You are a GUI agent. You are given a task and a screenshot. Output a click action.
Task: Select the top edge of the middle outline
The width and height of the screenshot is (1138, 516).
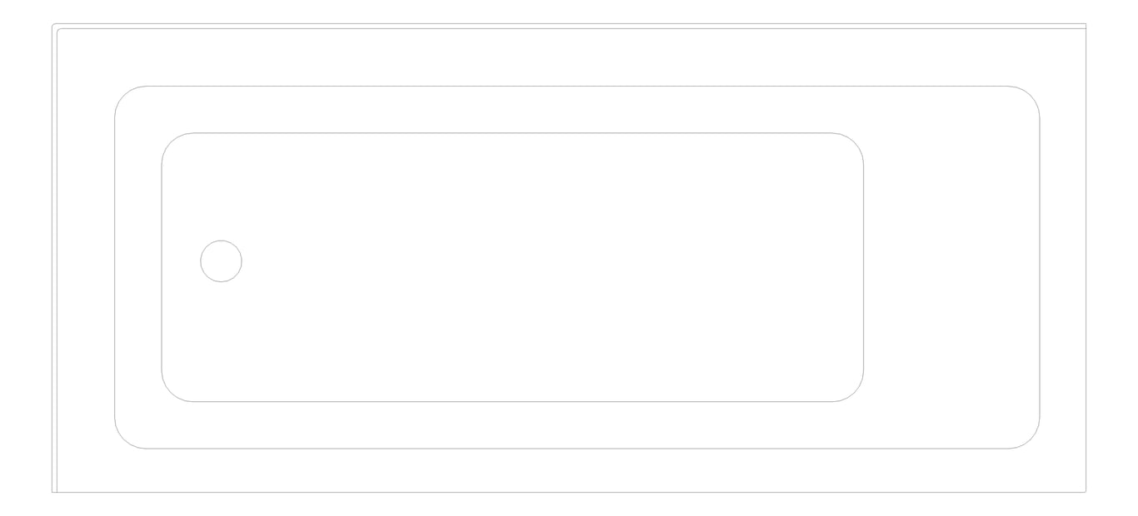[576, 86]
